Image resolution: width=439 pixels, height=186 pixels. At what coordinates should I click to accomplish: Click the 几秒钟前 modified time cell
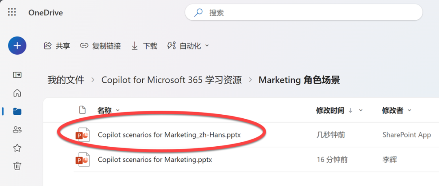(x=331, y=135)
